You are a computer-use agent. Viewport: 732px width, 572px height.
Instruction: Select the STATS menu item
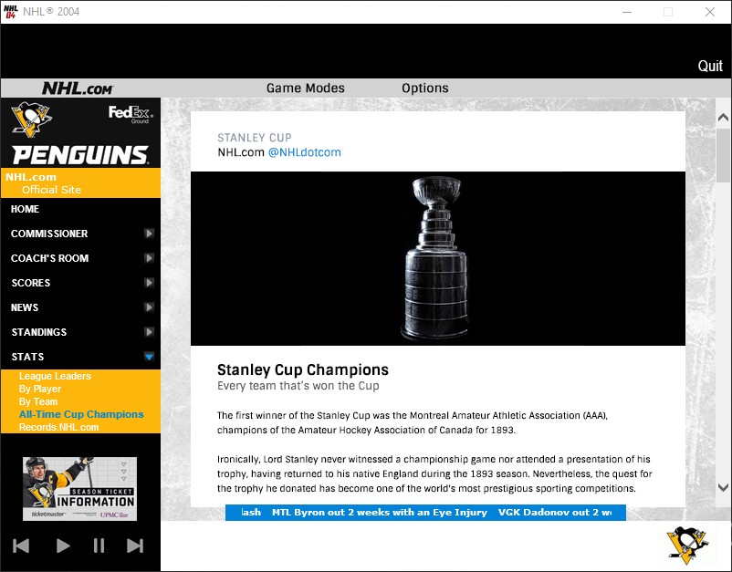(x=28, y=357)
